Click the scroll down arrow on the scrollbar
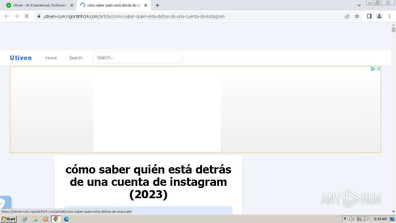 pyautogui.click(x=394, y=212)
